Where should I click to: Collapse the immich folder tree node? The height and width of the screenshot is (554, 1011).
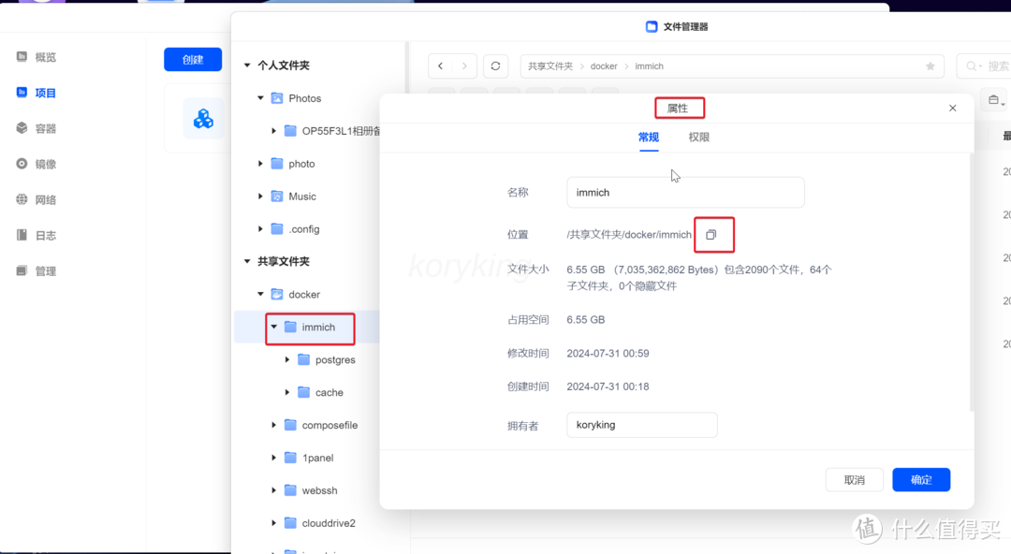click(x=274, y=328)
